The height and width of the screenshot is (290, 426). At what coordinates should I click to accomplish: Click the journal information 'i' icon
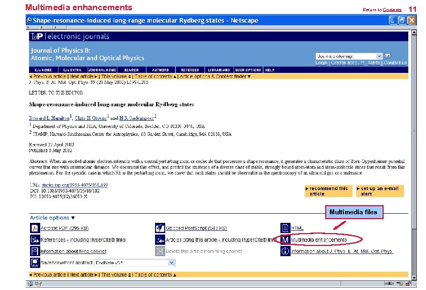pyautogui.click(x=285, y=251)
